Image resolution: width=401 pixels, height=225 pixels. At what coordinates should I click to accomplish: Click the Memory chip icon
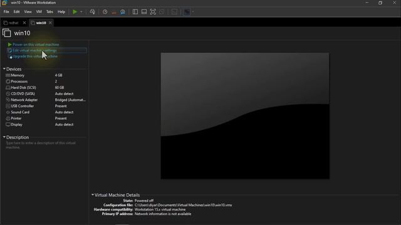coord(8,75)
